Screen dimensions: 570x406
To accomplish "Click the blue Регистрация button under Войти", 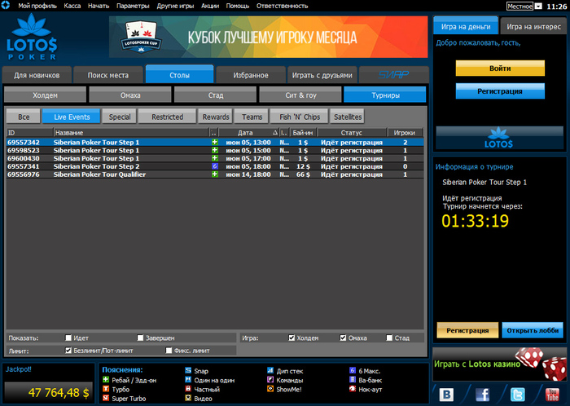I will 500,91.
